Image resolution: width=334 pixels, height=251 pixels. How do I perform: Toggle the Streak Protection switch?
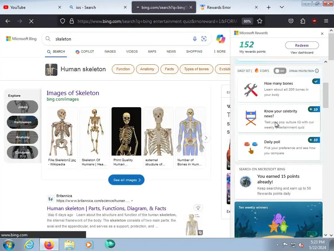(x=280, y=71)
